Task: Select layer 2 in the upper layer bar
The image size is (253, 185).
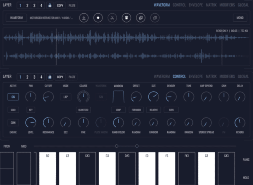Action: coord(27,6)
